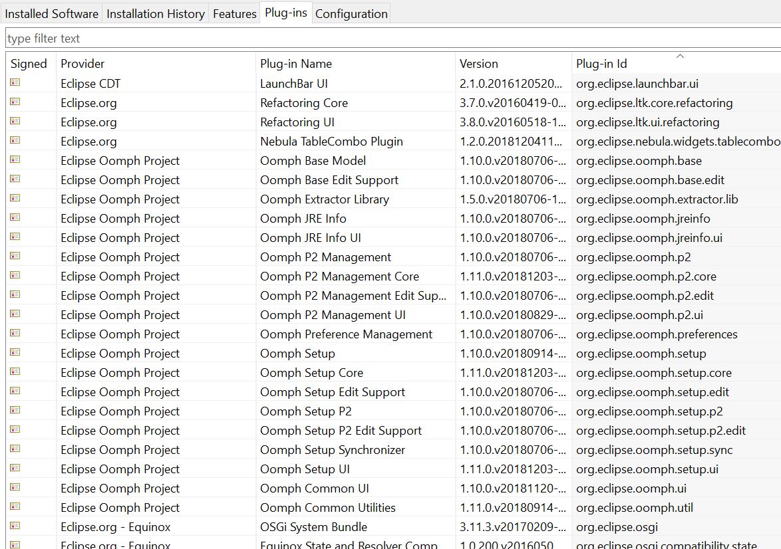The height and width of the screenshot is (549, 781).
Task: Click version 1.2.0.2018120411... cell
Action: pos(510,142)
